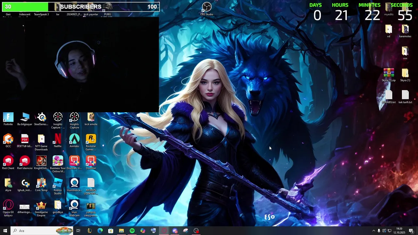418x235 pixels.
Task: Select the KURABIS.txt file
Action: pyautogui.click(x=389, y=97)
